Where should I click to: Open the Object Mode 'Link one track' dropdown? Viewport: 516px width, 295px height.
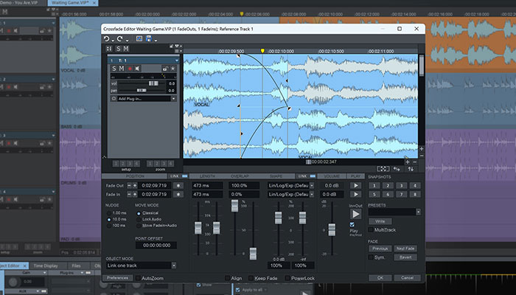142,265
